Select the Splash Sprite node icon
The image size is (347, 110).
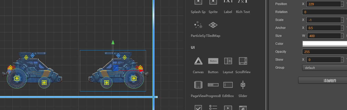coord(198,2)
